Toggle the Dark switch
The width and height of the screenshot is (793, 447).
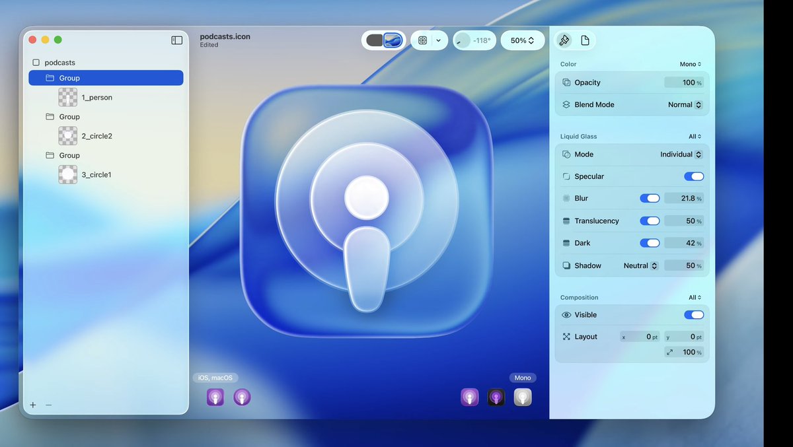650,243
